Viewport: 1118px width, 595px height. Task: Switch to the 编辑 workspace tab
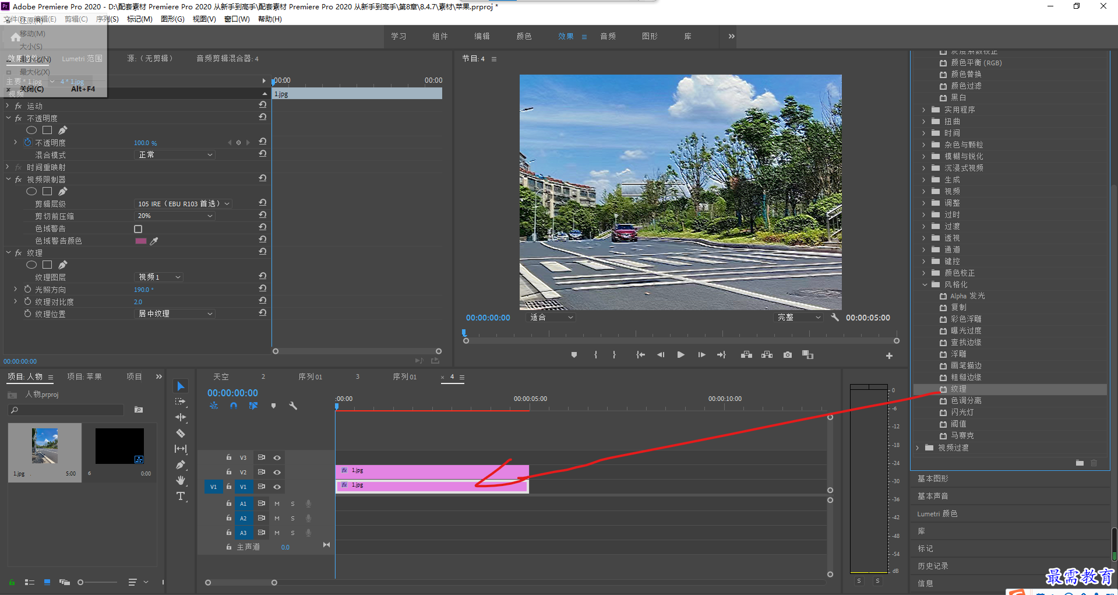482,36
